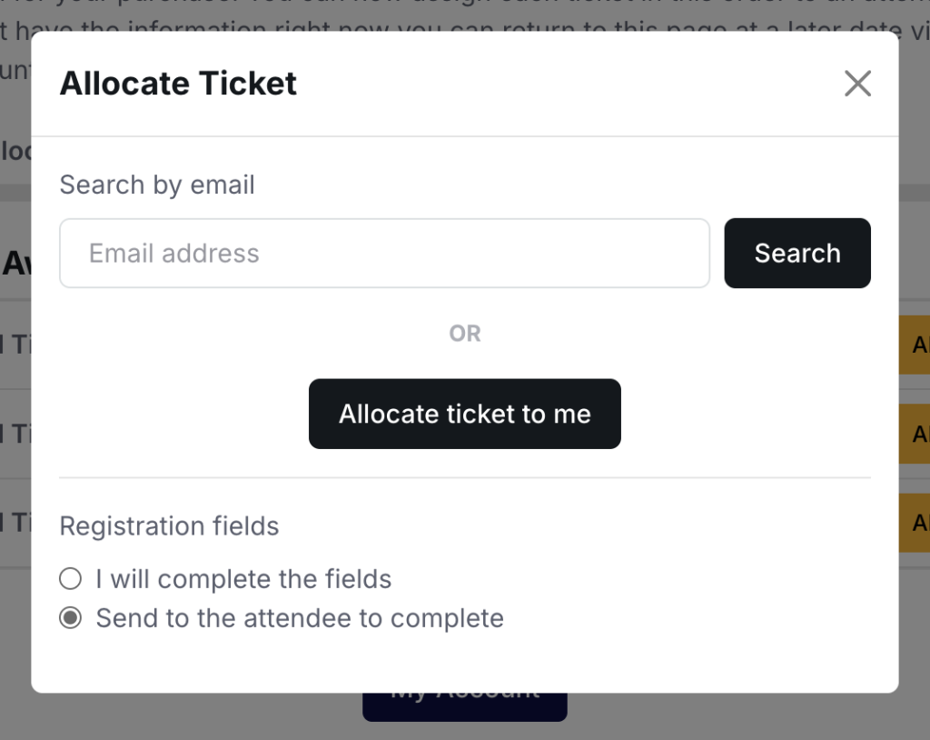Close the Allocate Ticket dialog with X
930x740 pixels.
pos(857,84)
